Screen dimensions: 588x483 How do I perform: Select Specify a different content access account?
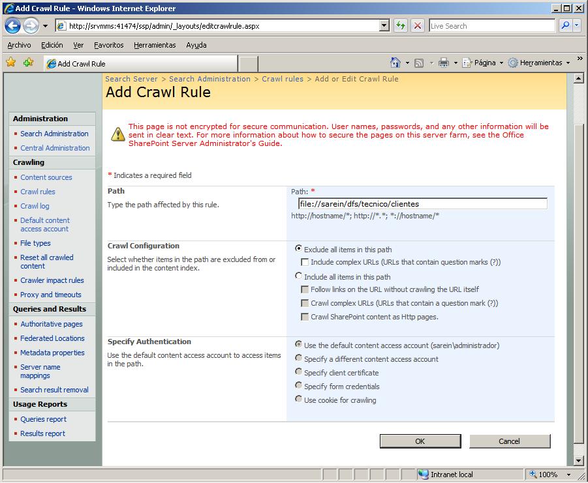click(298, 358)
